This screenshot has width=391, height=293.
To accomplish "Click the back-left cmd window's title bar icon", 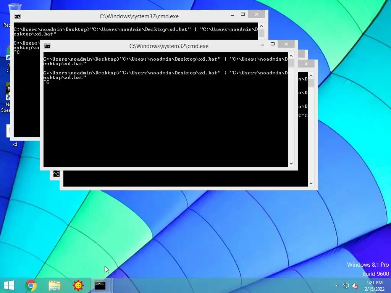I will point(17,16).
